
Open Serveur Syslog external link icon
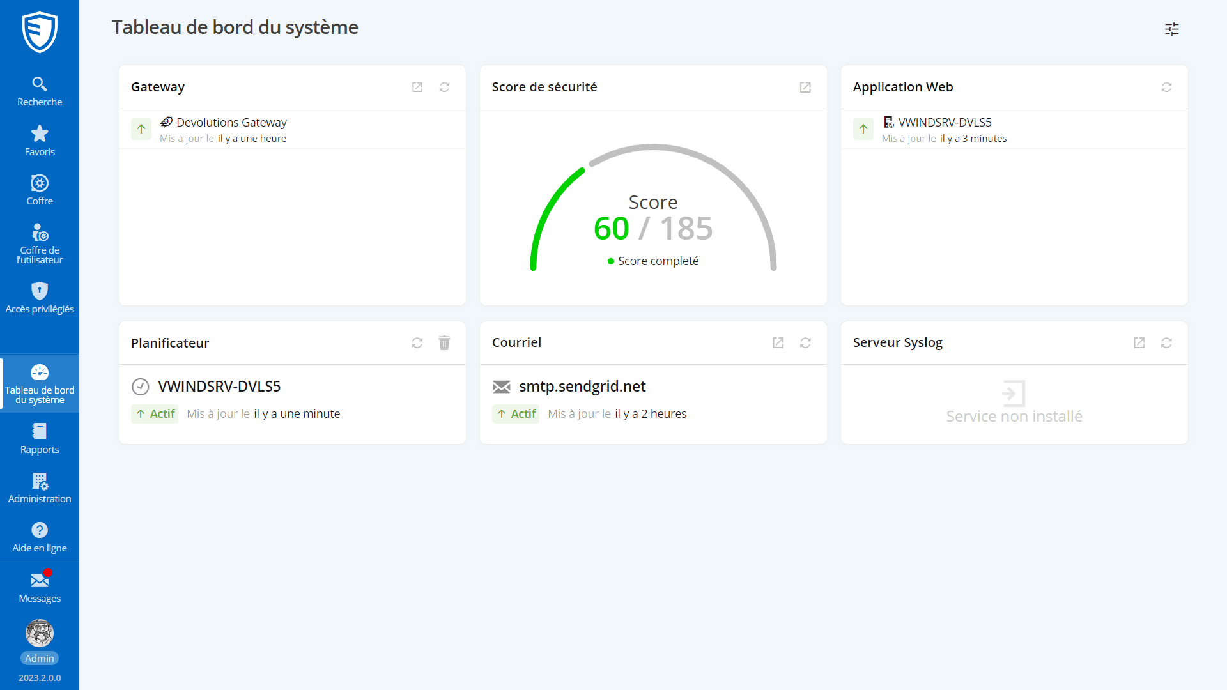coord(1139,343)
